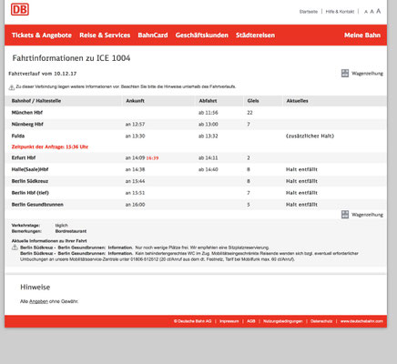Open Geschäftskunden menu
The width and height of the screenshot is (397, 364).
201,35
